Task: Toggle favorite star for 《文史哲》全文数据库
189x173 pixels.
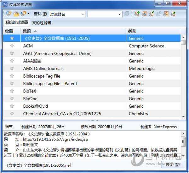Action: click(12, 38)
